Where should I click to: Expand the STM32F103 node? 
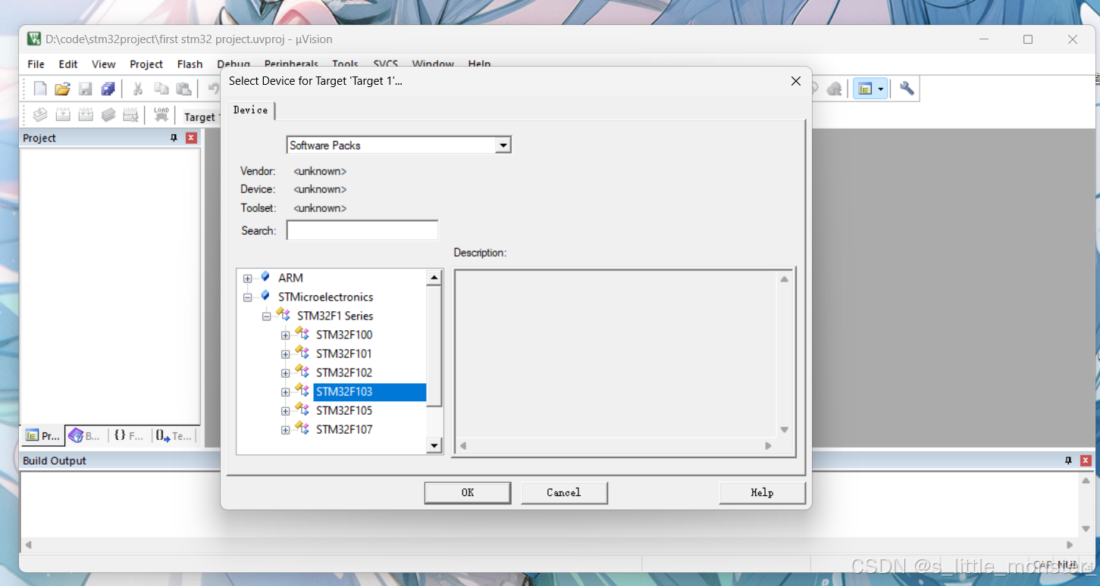coord(285,392)
